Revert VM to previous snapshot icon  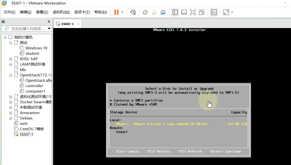click(x=154, y=12)
